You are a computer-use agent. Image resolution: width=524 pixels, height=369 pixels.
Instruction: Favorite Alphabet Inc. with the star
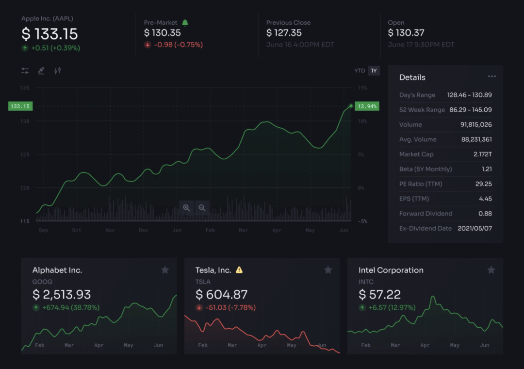point(165,270)
